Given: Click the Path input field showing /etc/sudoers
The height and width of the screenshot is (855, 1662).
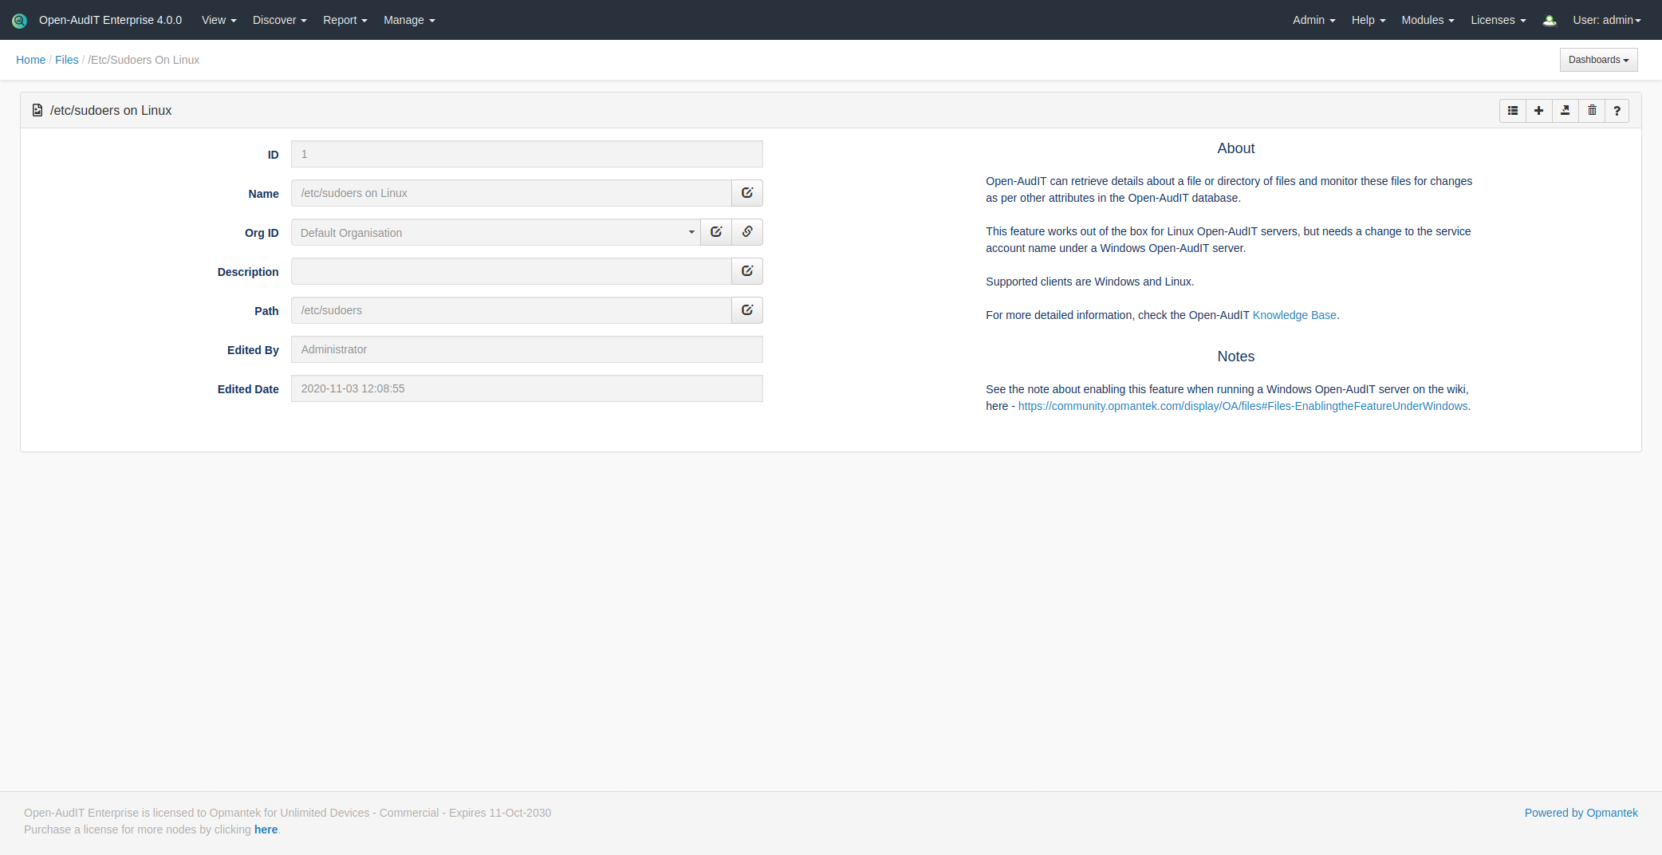Looking at the screenshot, I should (x=511, y=310).
